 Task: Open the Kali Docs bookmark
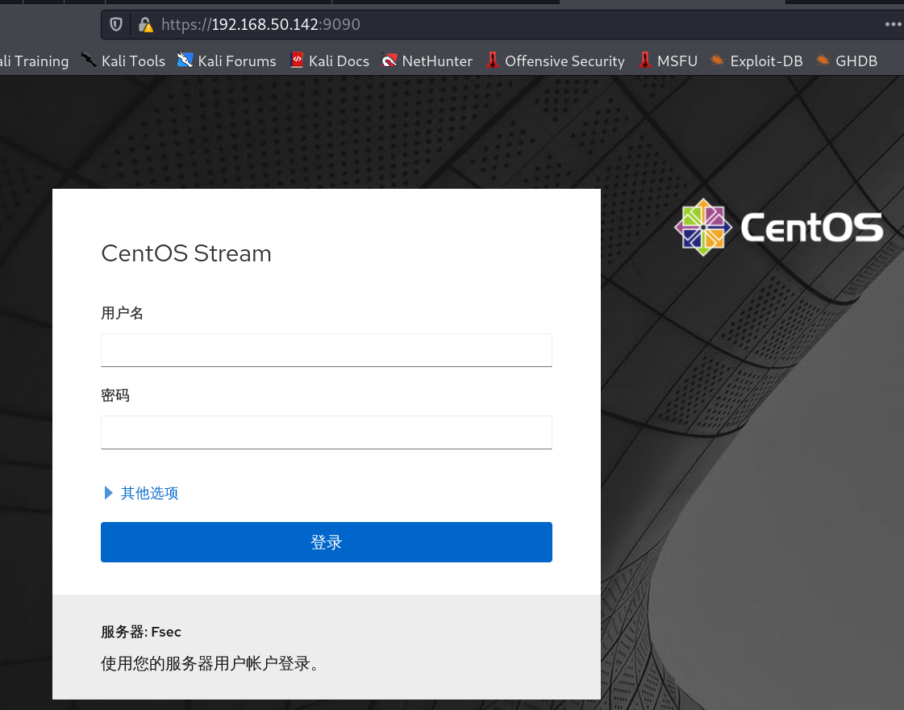tap(329, 61)
